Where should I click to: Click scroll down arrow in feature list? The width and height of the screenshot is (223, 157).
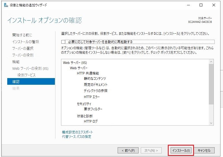pyautogui.click(x=211, y=123)
